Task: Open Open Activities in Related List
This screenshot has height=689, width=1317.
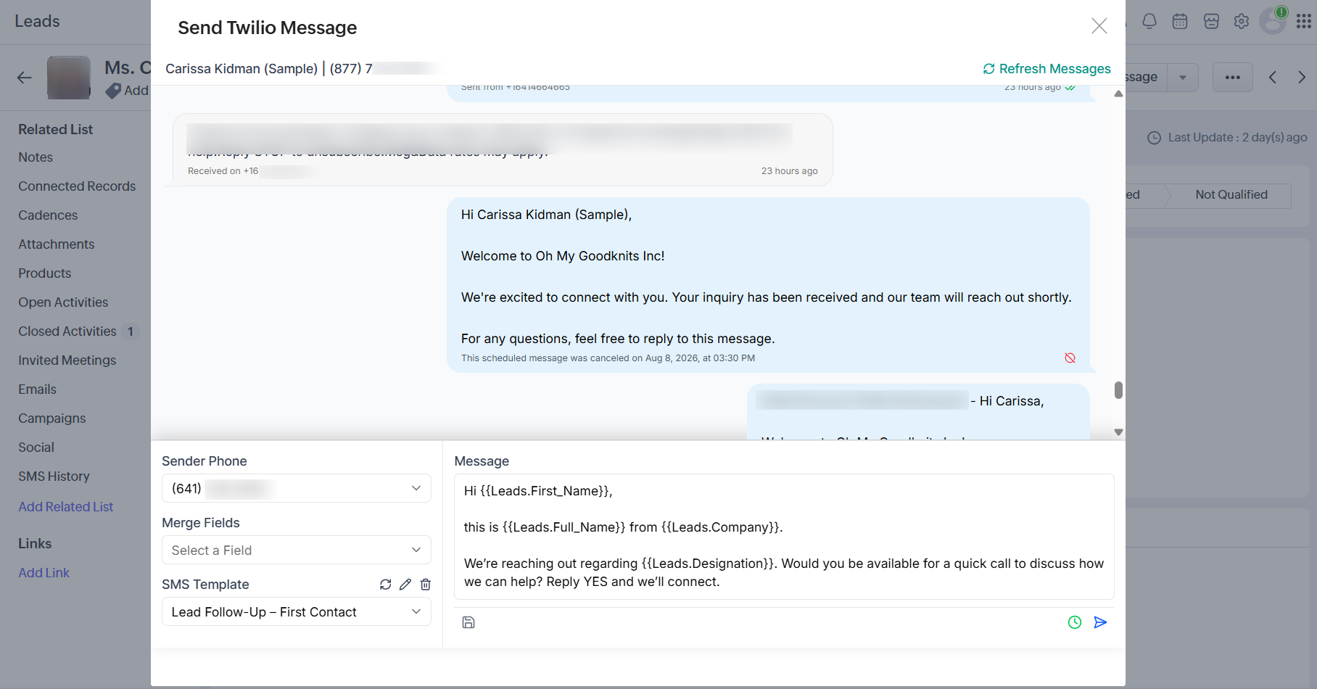Action: coord(63,302)
